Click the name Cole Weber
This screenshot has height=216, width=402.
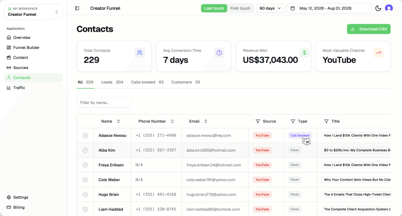pyautogui.click(x=109, y=180)
